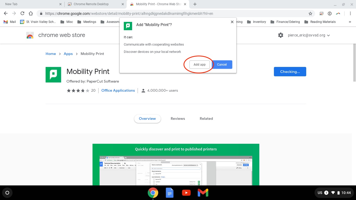Switch to the New Tab tab
Screen dimensions: 356x200
pyautogui.click(x=32, y=4)
